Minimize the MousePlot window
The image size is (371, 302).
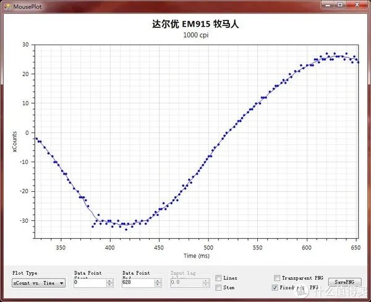(328, 5)
